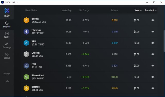Click the XRP blue hexagon icon

[x=26, y=43]
